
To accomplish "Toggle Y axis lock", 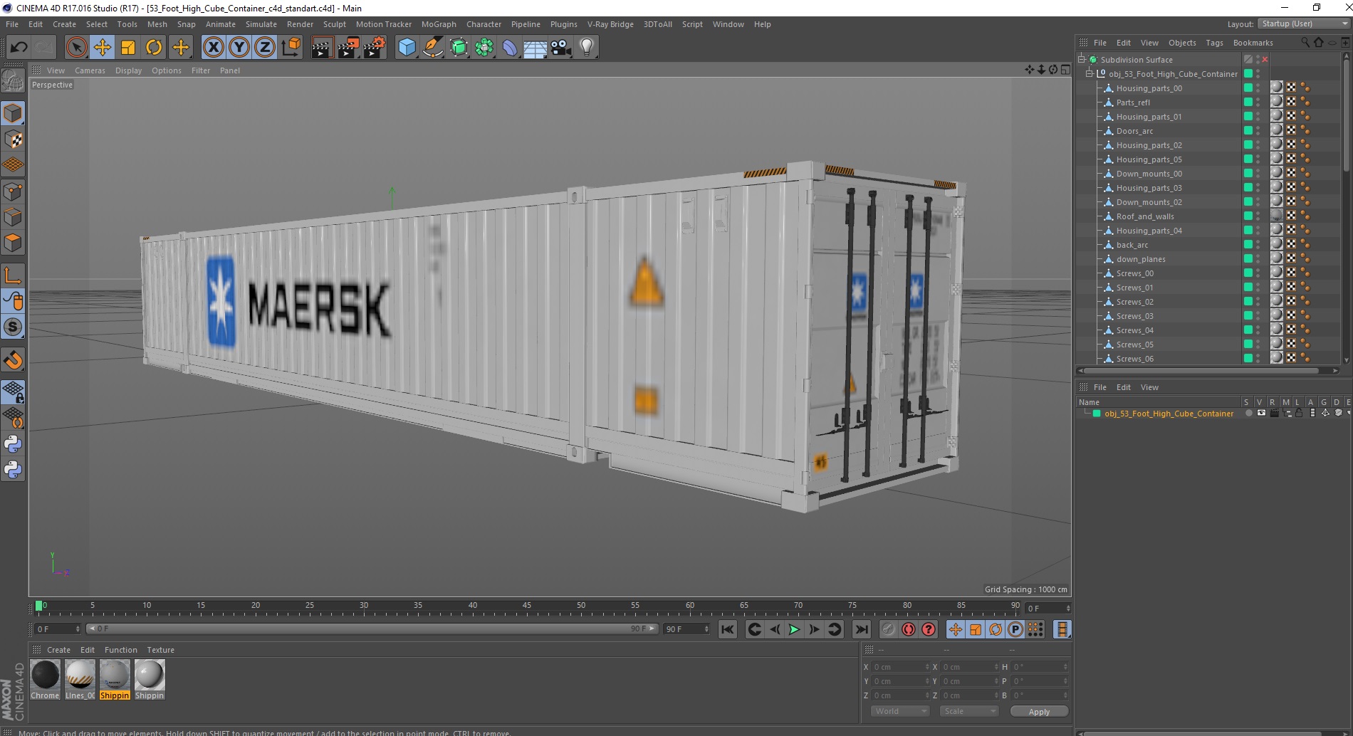I will (239, 48).
